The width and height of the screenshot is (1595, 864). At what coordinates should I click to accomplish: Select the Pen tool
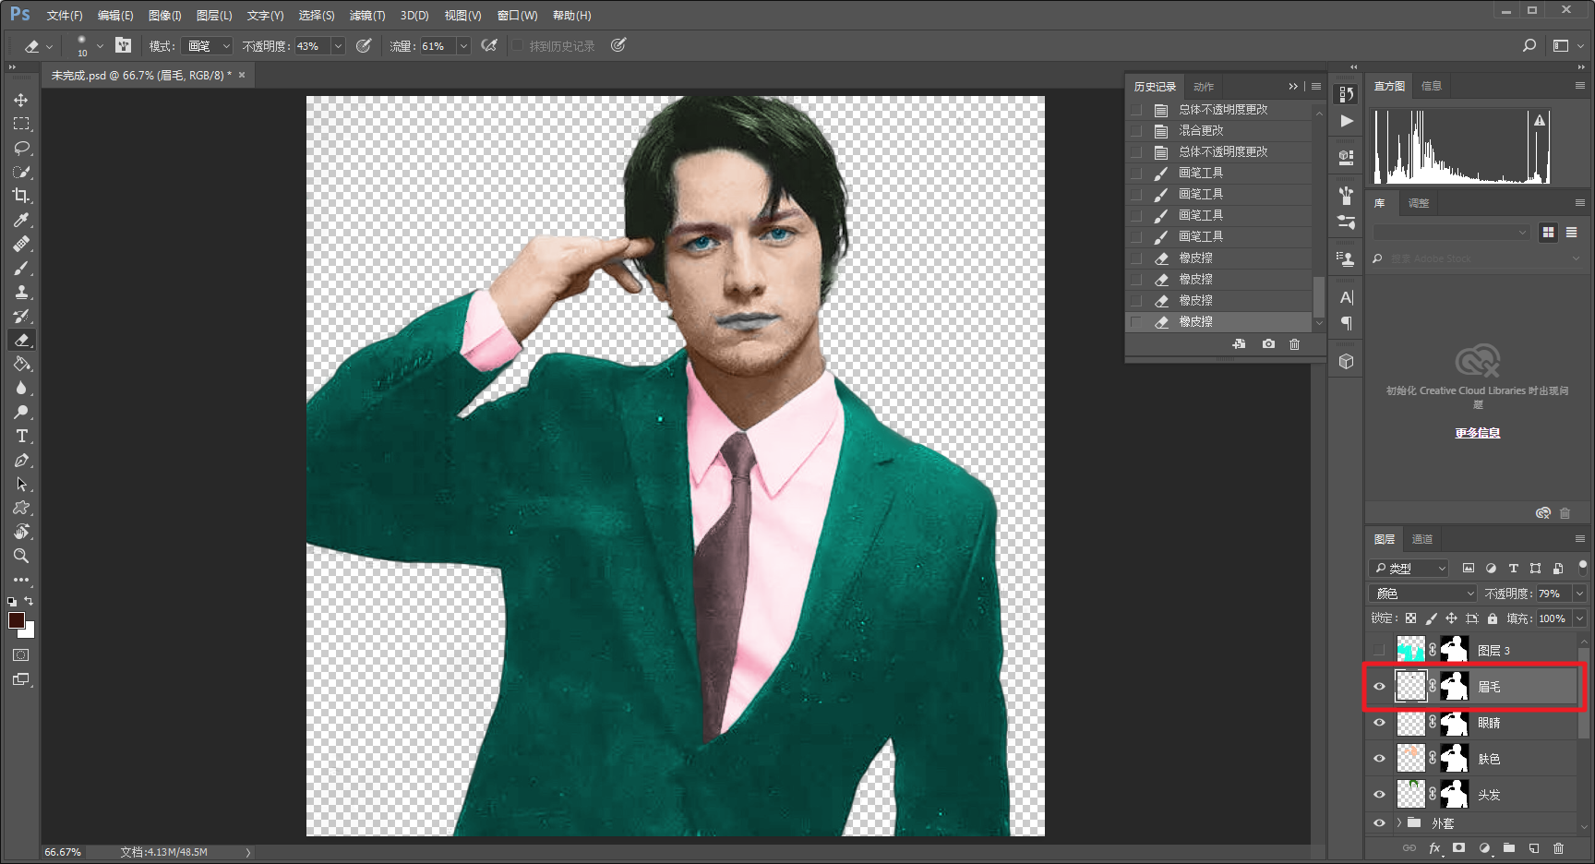[21, 460]
